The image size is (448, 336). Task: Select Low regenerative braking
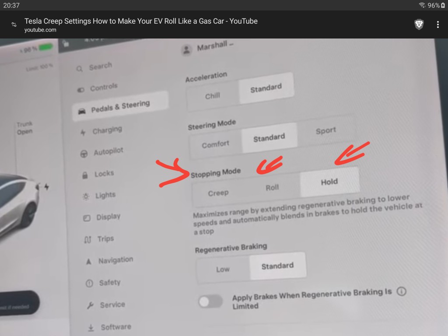click(x=223, y=269)
